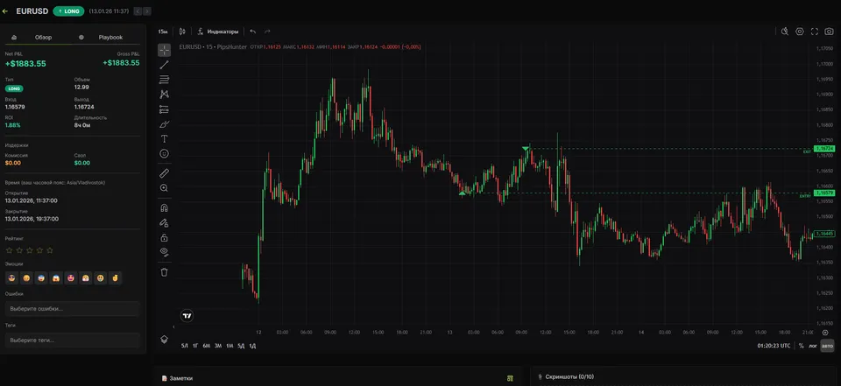Image resolution: width=841 pixels, height=386 pixels.
Task: Set chart range to 1М
Action: [230, 347]
